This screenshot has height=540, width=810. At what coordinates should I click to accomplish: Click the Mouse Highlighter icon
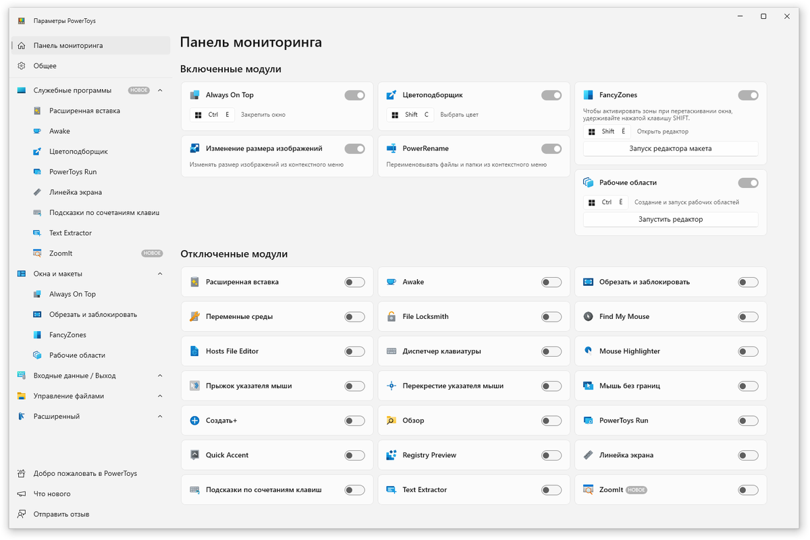point(588,351)
